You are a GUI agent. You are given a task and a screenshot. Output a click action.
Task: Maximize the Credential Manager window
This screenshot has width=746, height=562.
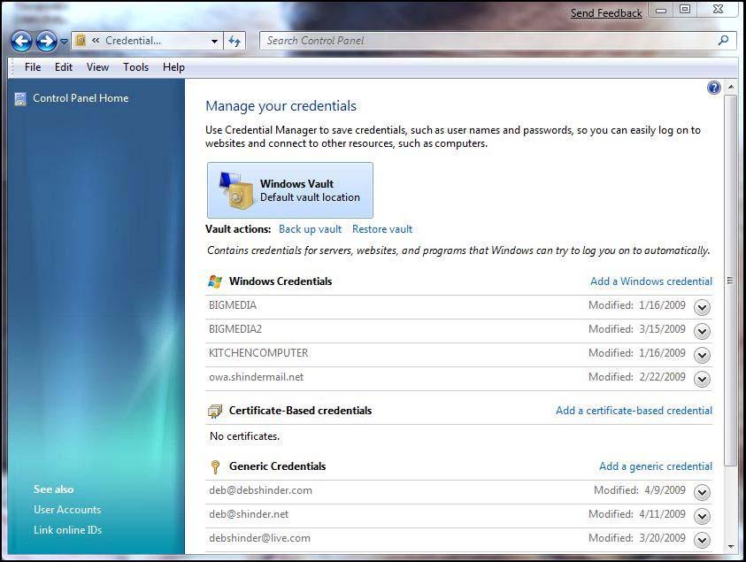685,9
